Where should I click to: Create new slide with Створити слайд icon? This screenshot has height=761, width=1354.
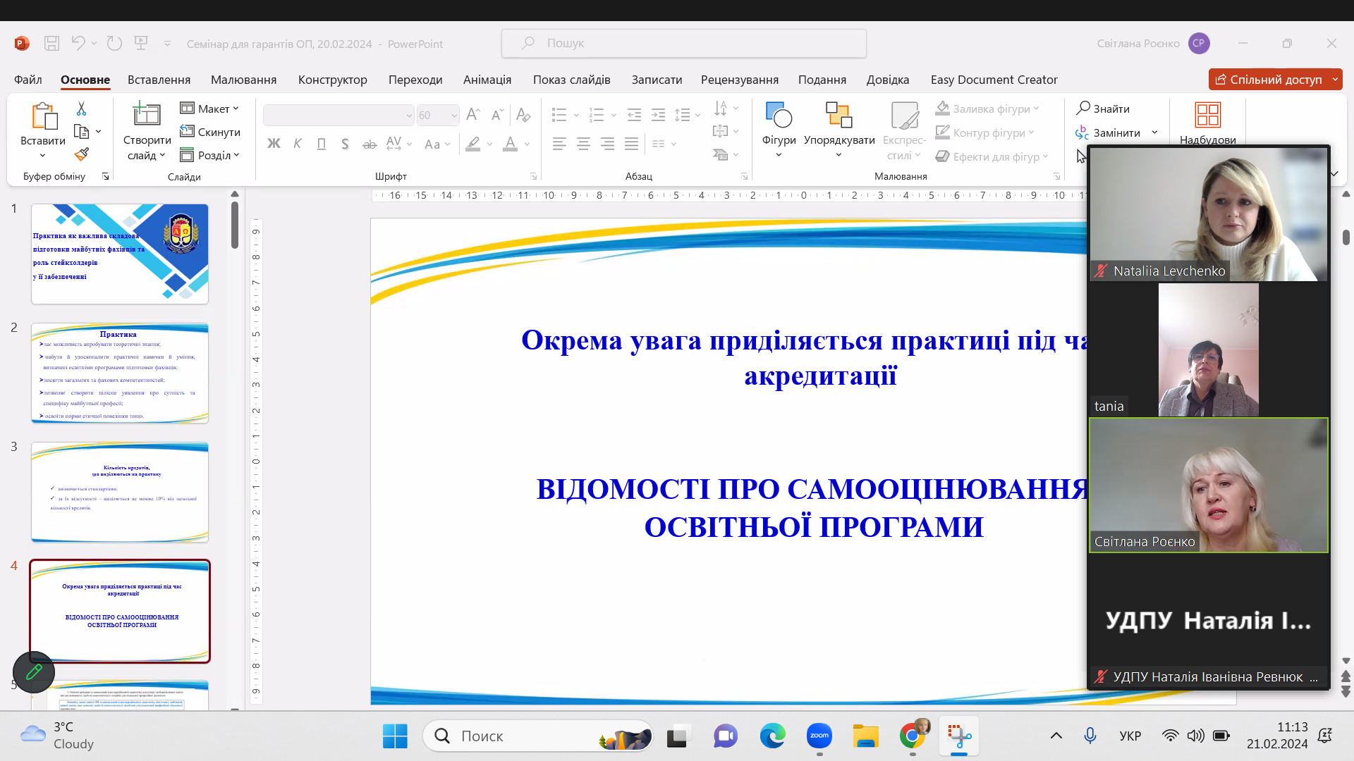point(147,115)
